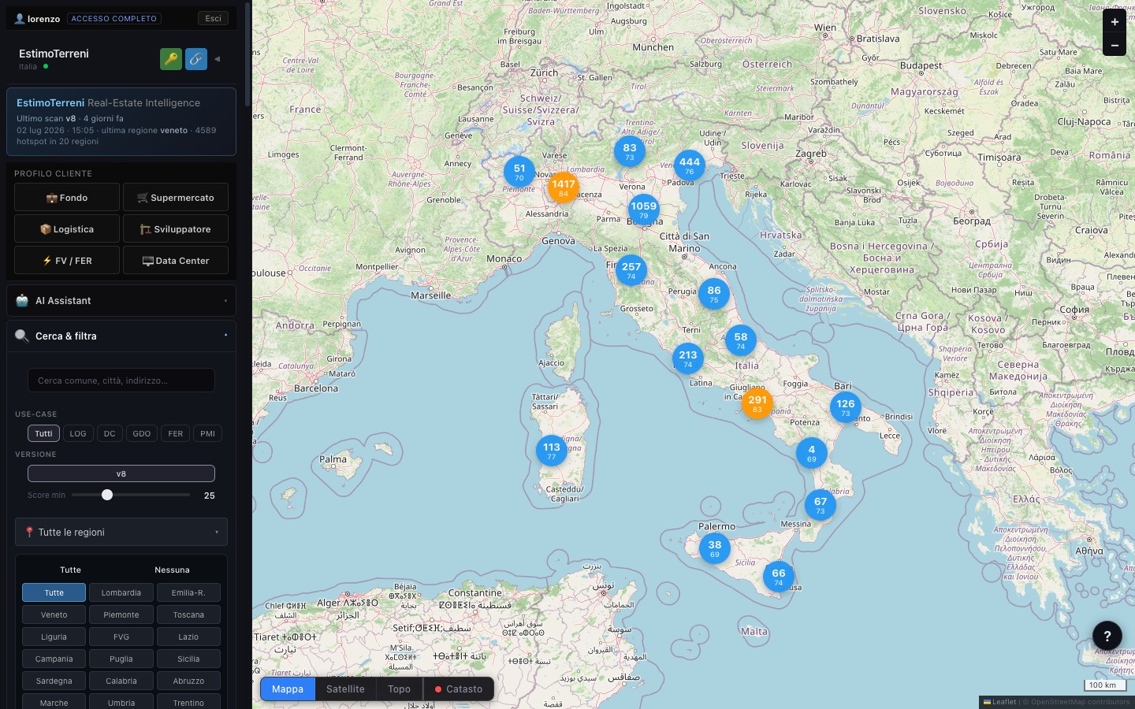This screenshot has width=1135, height=709.
Task: Click the cluster marker labeled 4
Action: coord(812,453)
